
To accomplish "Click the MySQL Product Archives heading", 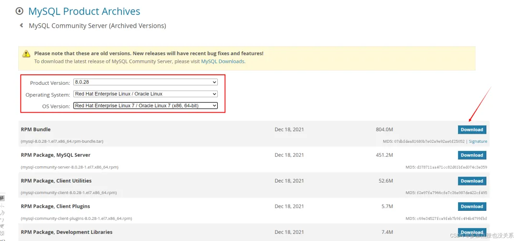I will tap(84, 11).
